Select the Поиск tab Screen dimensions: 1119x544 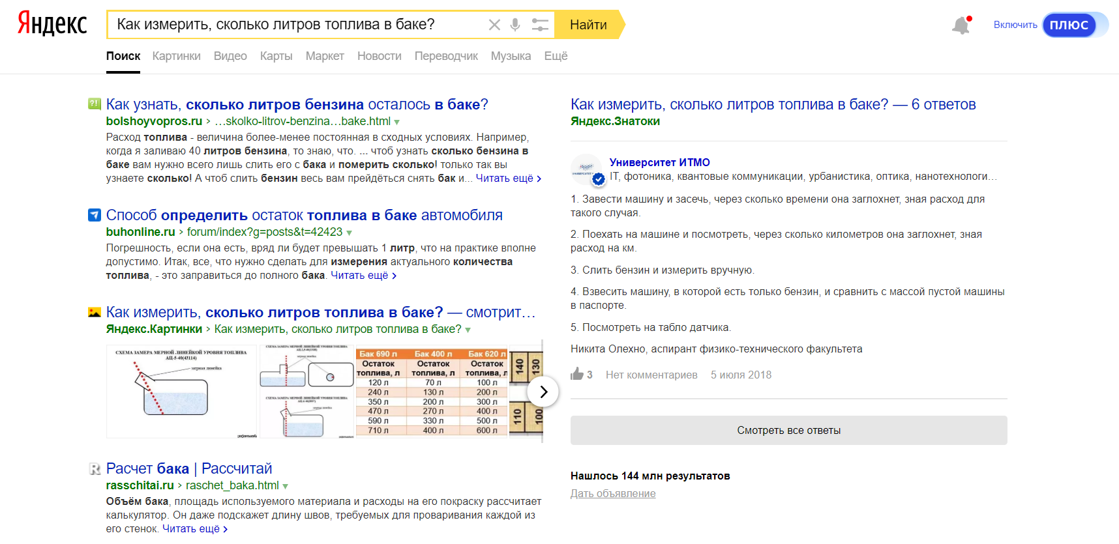tap(123, 56)
